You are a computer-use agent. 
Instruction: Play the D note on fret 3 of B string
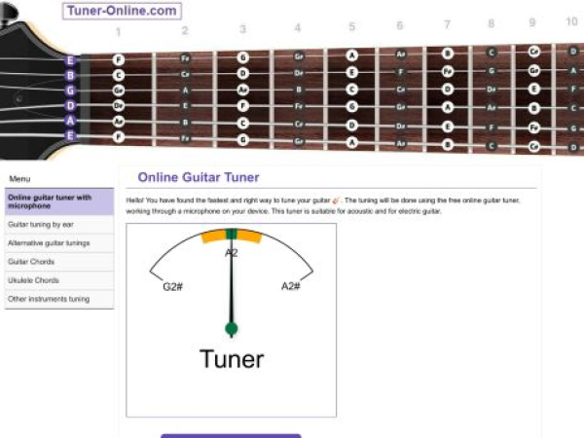point(242,73)
